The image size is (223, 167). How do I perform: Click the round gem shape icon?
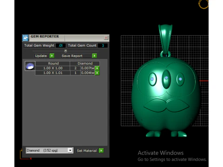coord(30,66)
